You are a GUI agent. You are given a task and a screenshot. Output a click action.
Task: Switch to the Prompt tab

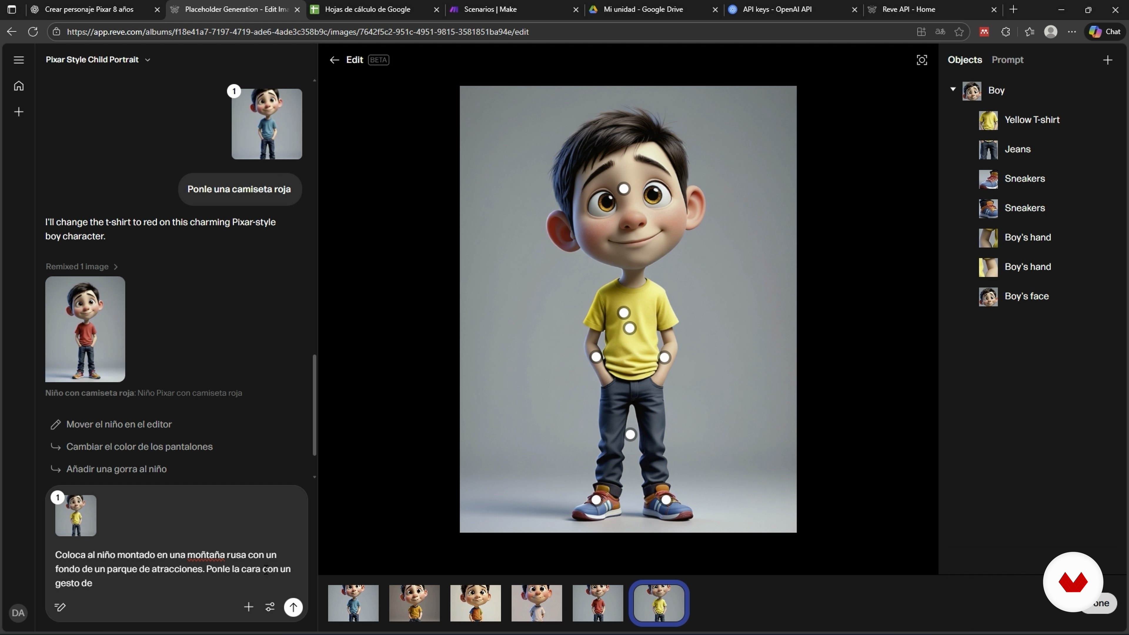pos(1008,60)
